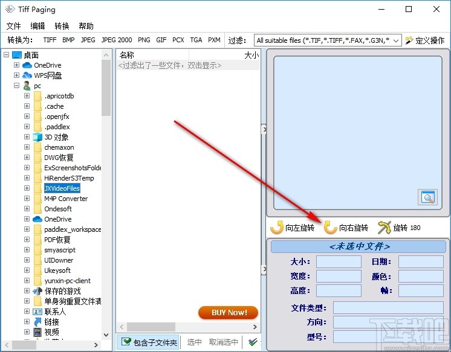
Task: Collapse the pc tree node
Action: (x=17, y=86)
